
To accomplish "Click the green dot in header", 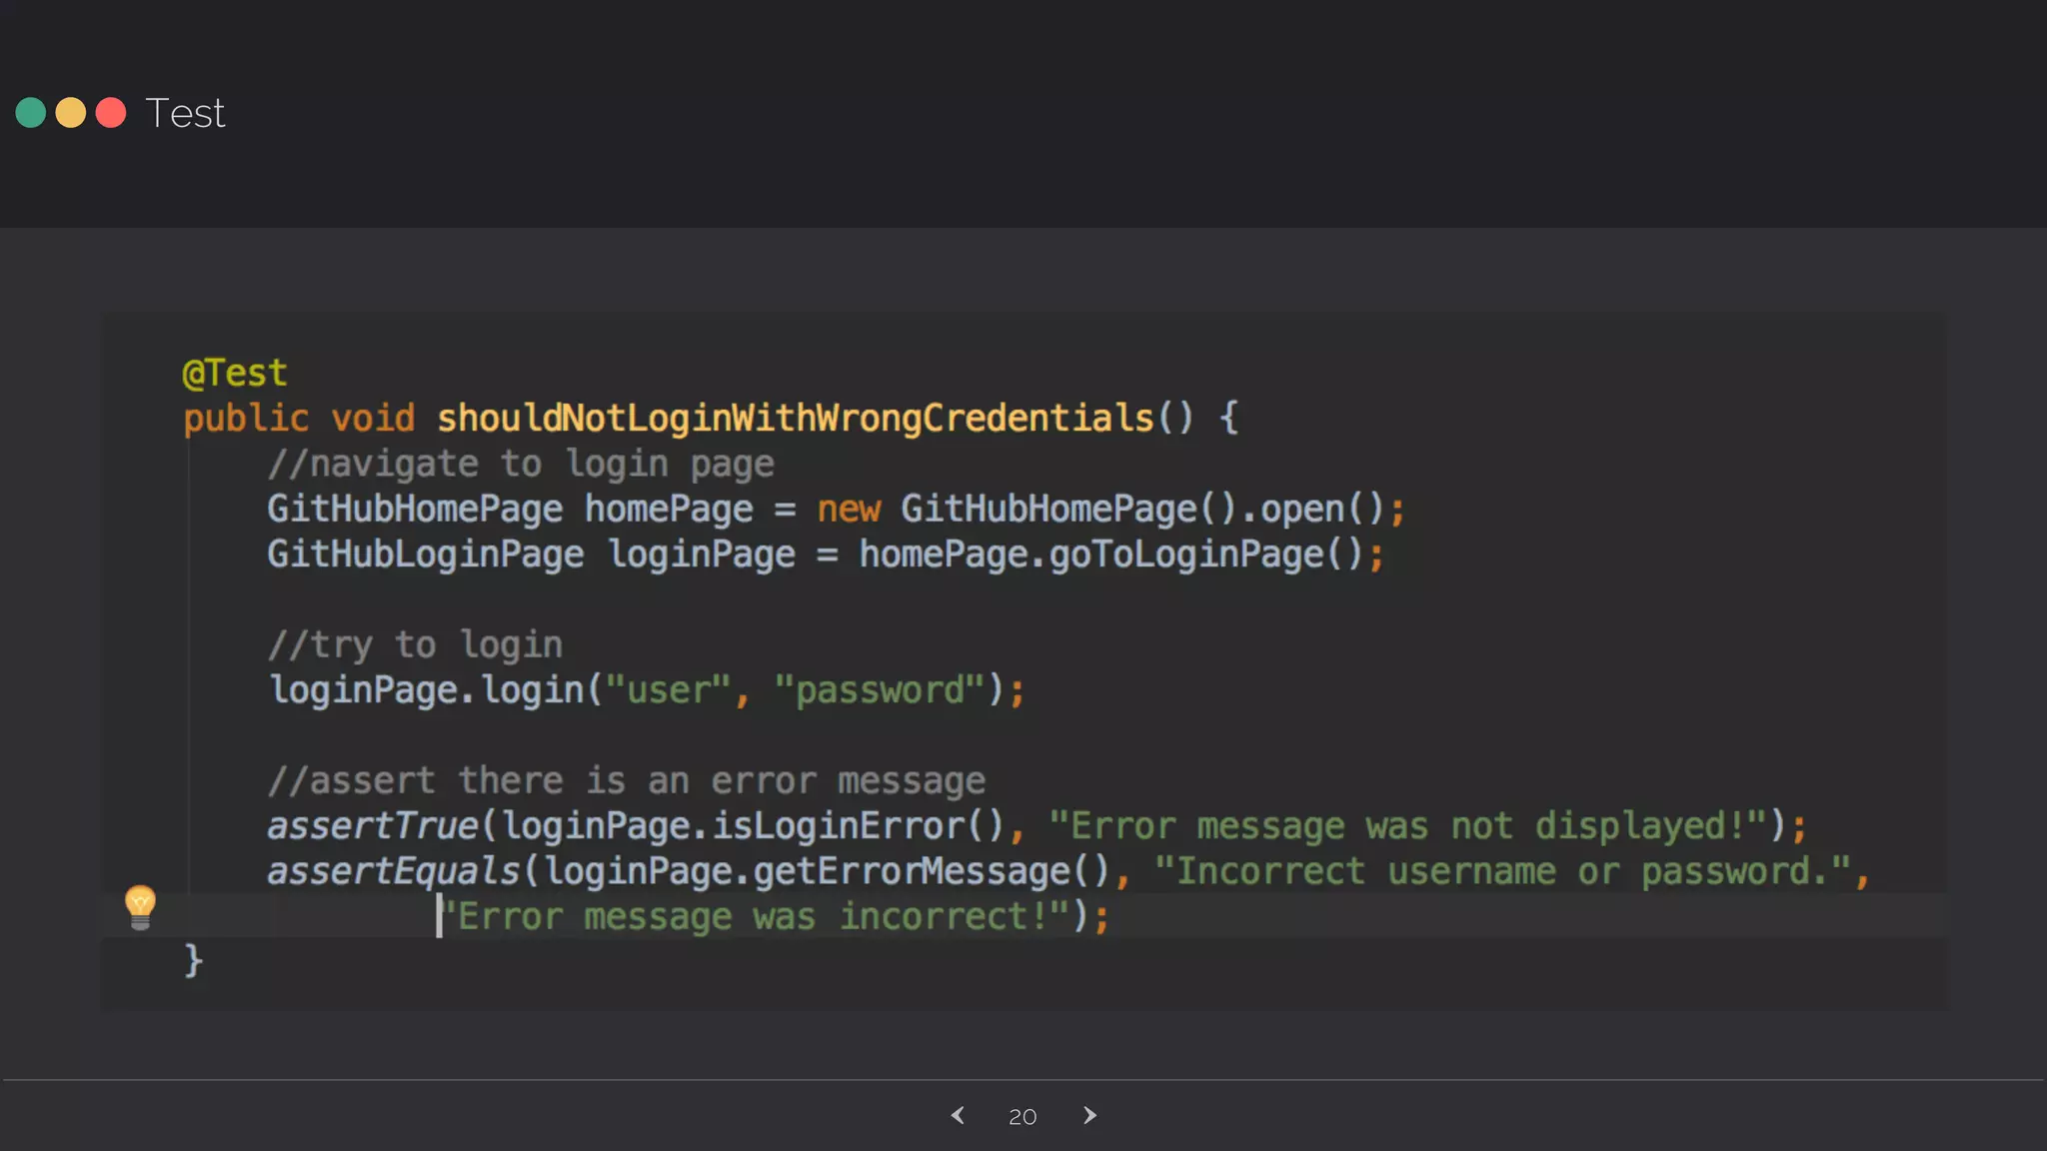I will tap(31, 113).
